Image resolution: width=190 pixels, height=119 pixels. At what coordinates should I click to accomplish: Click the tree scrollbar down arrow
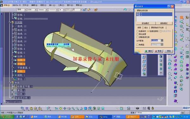pos(2,104)
